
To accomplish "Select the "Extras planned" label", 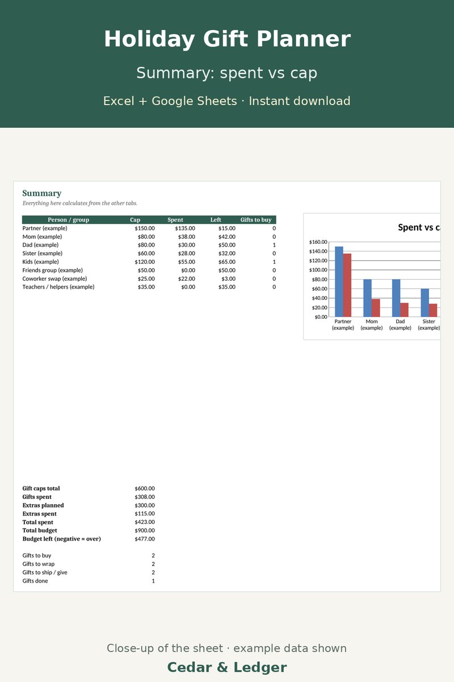I will [43, 505].
